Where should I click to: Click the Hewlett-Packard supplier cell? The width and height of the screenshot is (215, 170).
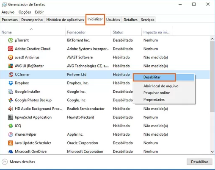coord(80,117)
